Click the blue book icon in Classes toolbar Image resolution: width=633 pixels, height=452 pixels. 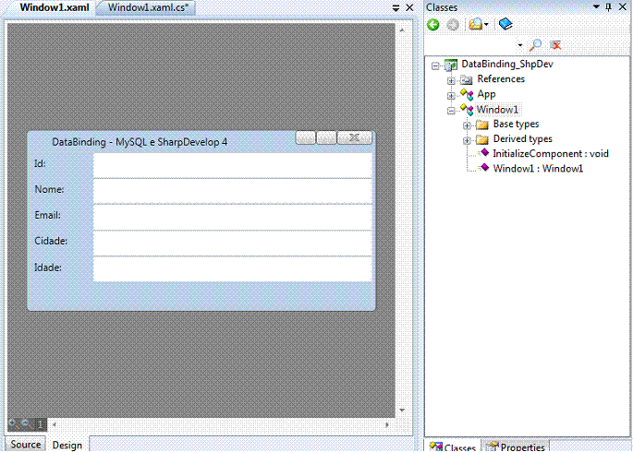[505, 25]
